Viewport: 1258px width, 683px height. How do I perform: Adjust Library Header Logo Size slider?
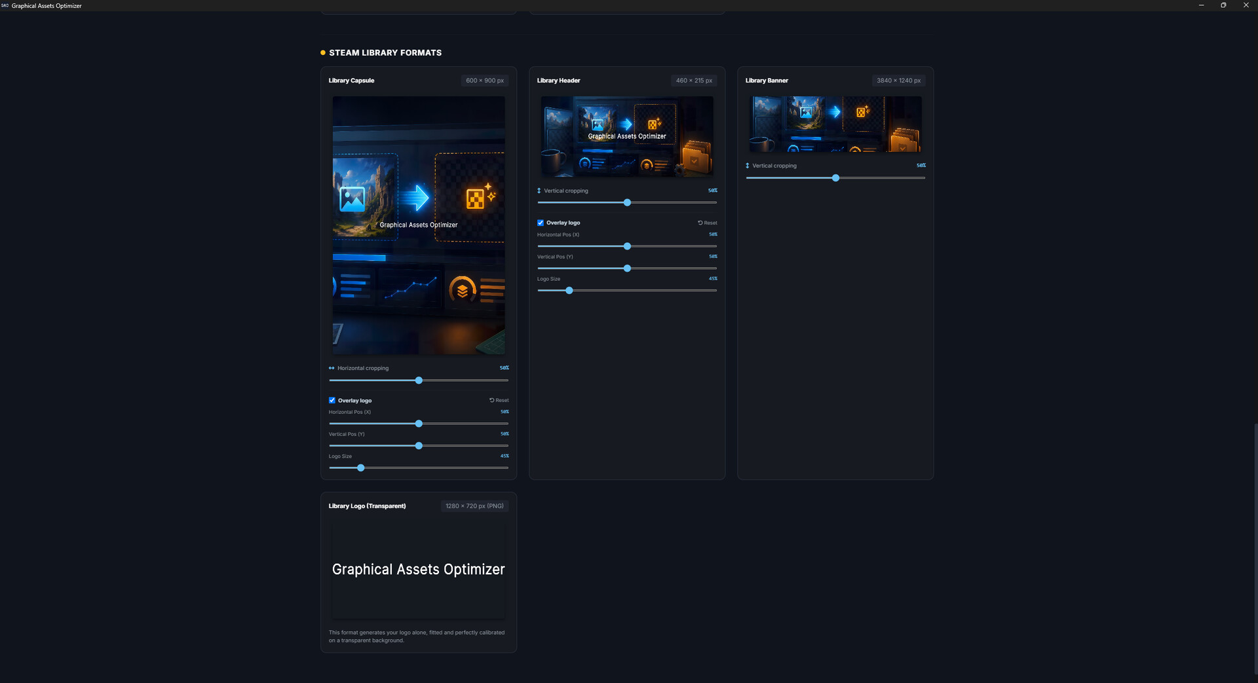(x=627, y=291)
